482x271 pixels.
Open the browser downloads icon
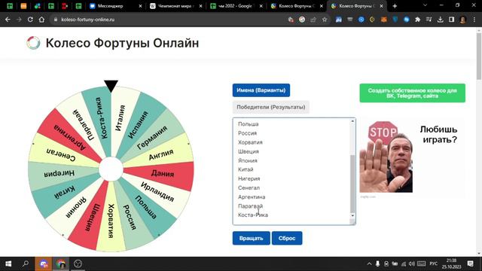click(440, 20)
